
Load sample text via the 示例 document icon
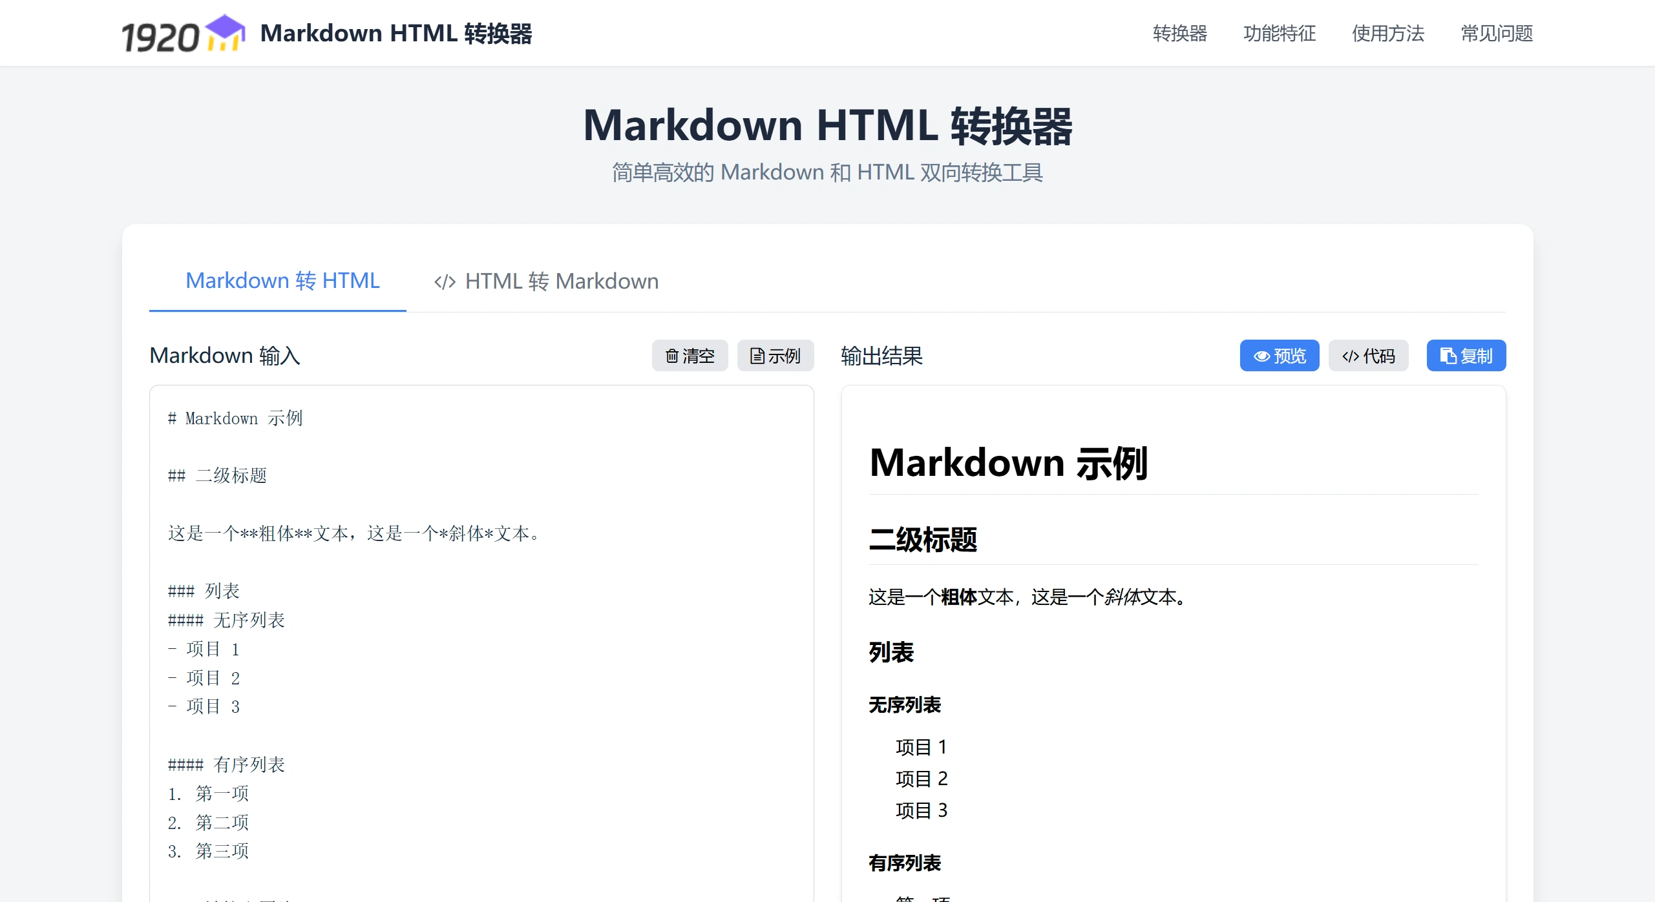click(x=758, y=355)
